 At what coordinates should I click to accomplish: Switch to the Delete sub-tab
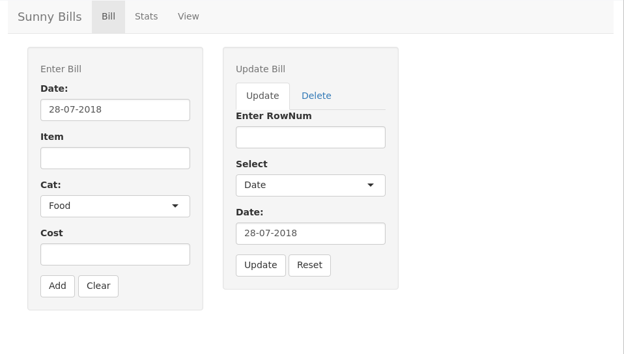(x=317, y=96)
